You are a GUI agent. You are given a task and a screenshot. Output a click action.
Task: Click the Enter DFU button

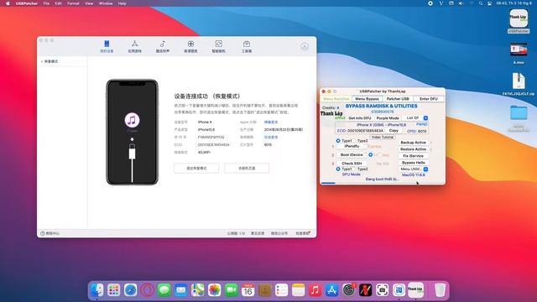(x=429, y=99)
